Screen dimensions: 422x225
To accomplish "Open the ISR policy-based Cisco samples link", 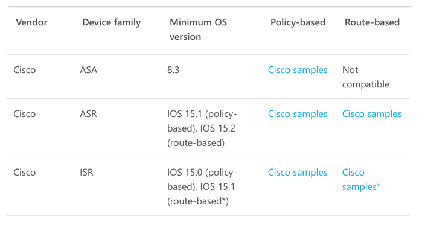I will (x=298, y=173).
